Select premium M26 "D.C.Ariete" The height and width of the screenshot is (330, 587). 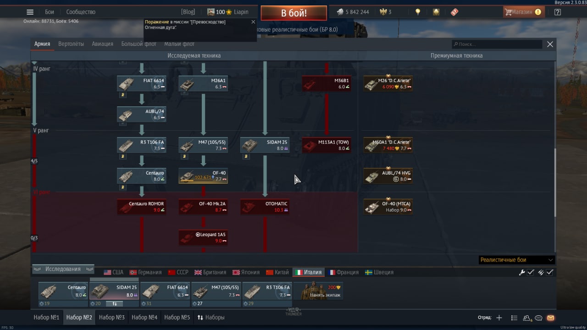388,83
